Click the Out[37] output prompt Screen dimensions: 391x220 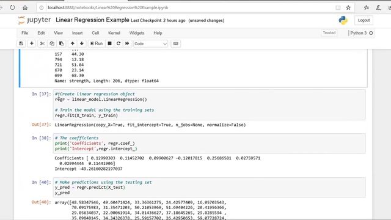tap(42, 125)
